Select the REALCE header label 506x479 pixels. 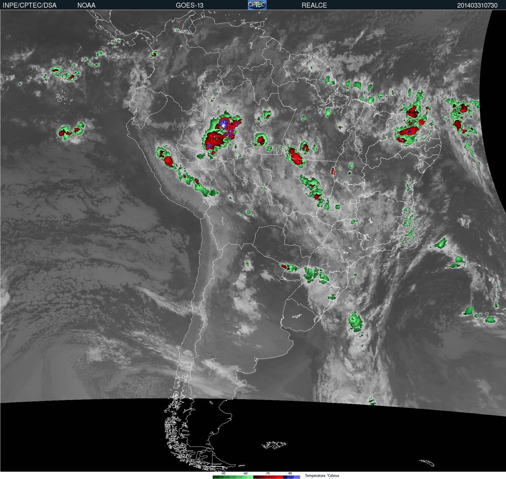(314, 5)
